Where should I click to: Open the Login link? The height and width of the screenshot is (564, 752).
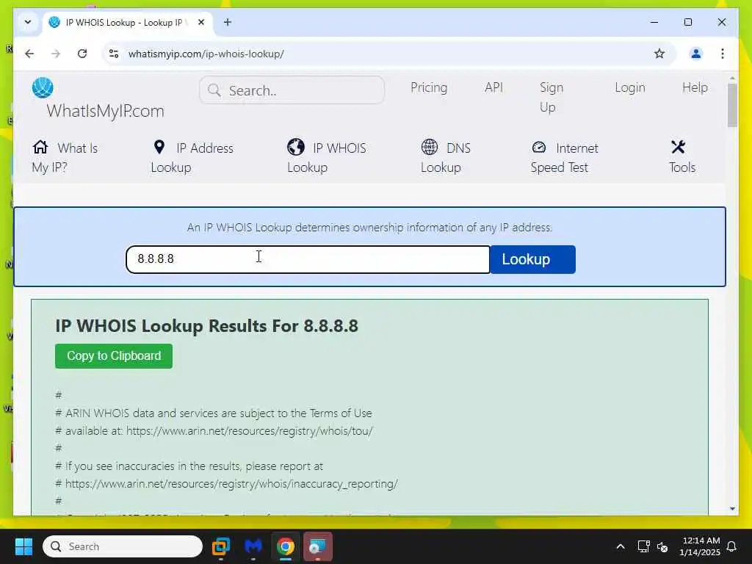pos(629,87)
